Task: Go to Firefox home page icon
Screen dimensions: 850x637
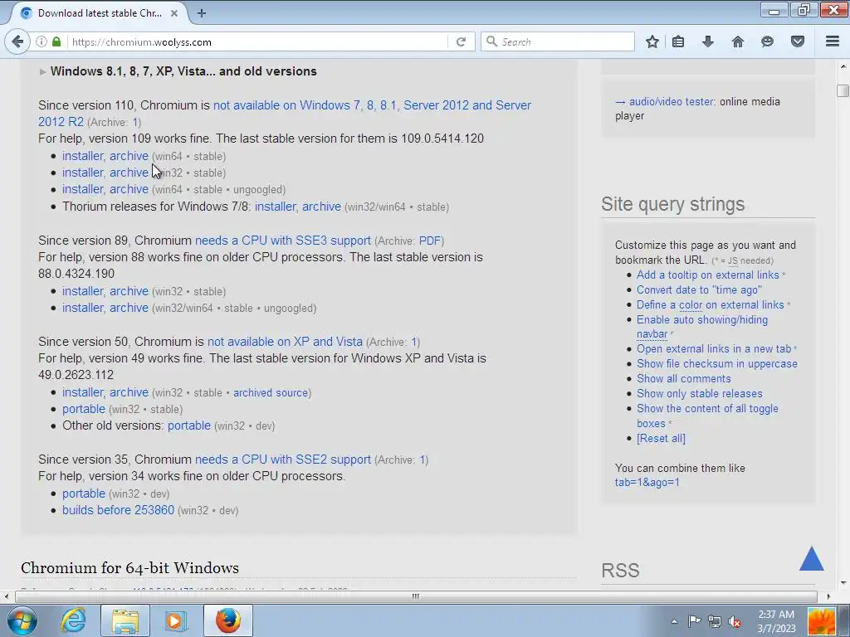Action: click(738, 41)
